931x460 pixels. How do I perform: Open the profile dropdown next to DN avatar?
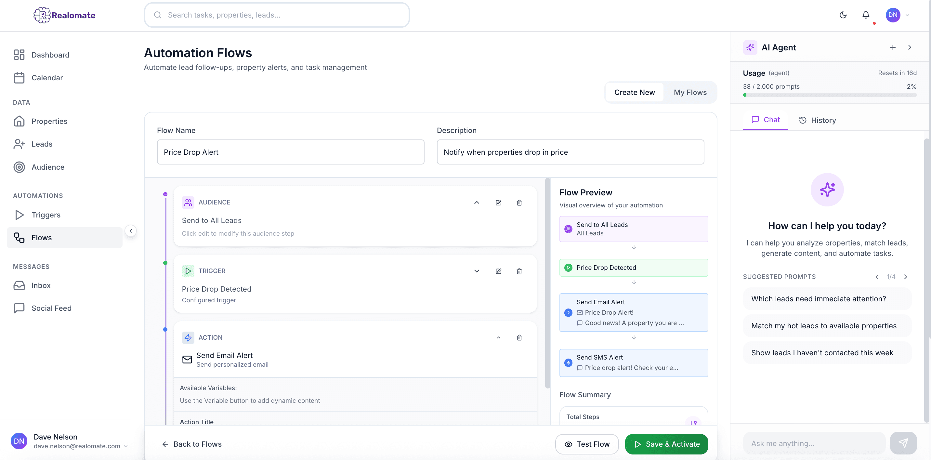(908, 15)
